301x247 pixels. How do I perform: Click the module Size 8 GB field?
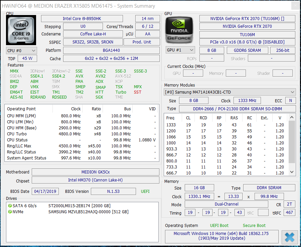194,101
